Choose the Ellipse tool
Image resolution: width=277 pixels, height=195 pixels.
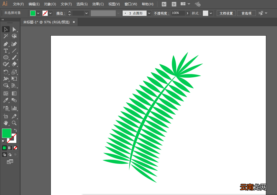coord(6,57)
